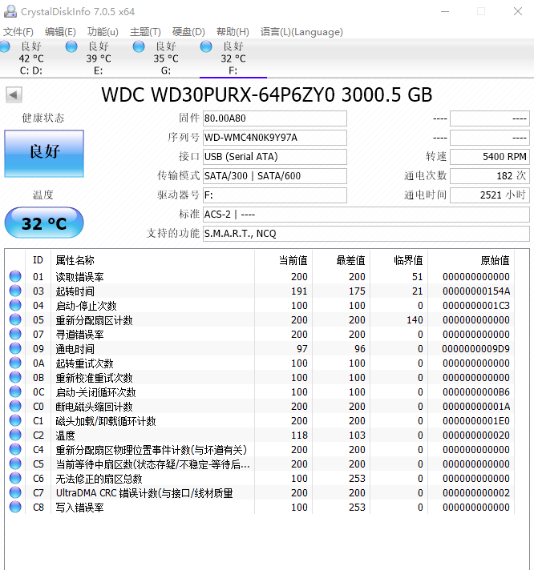
Task: Click the 固件 firmware field 80.00A80
Action: tap(274, 118)
